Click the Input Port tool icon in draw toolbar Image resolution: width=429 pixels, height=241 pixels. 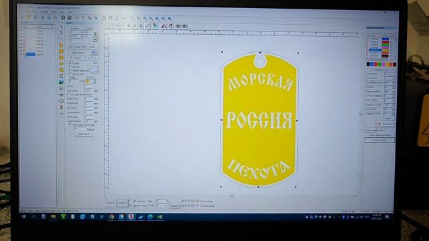61,107
